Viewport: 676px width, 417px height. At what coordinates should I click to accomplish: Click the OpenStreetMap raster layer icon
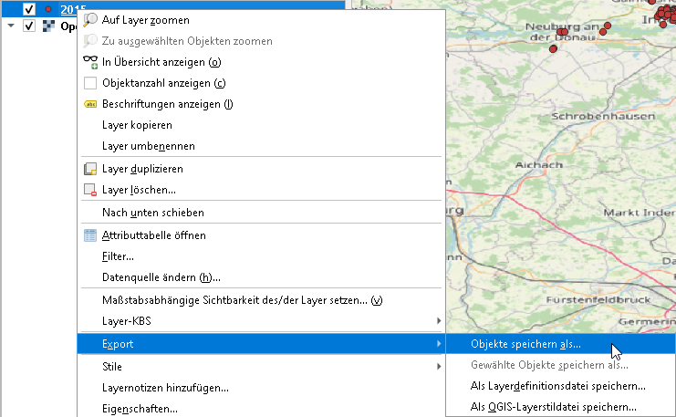click(x=48, y=26)
